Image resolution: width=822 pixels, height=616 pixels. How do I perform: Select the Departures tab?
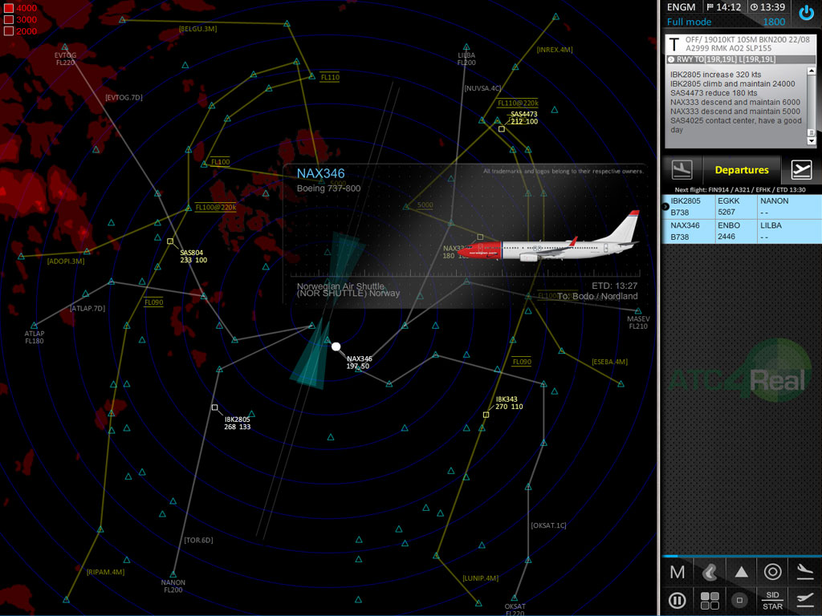[741, 170]
